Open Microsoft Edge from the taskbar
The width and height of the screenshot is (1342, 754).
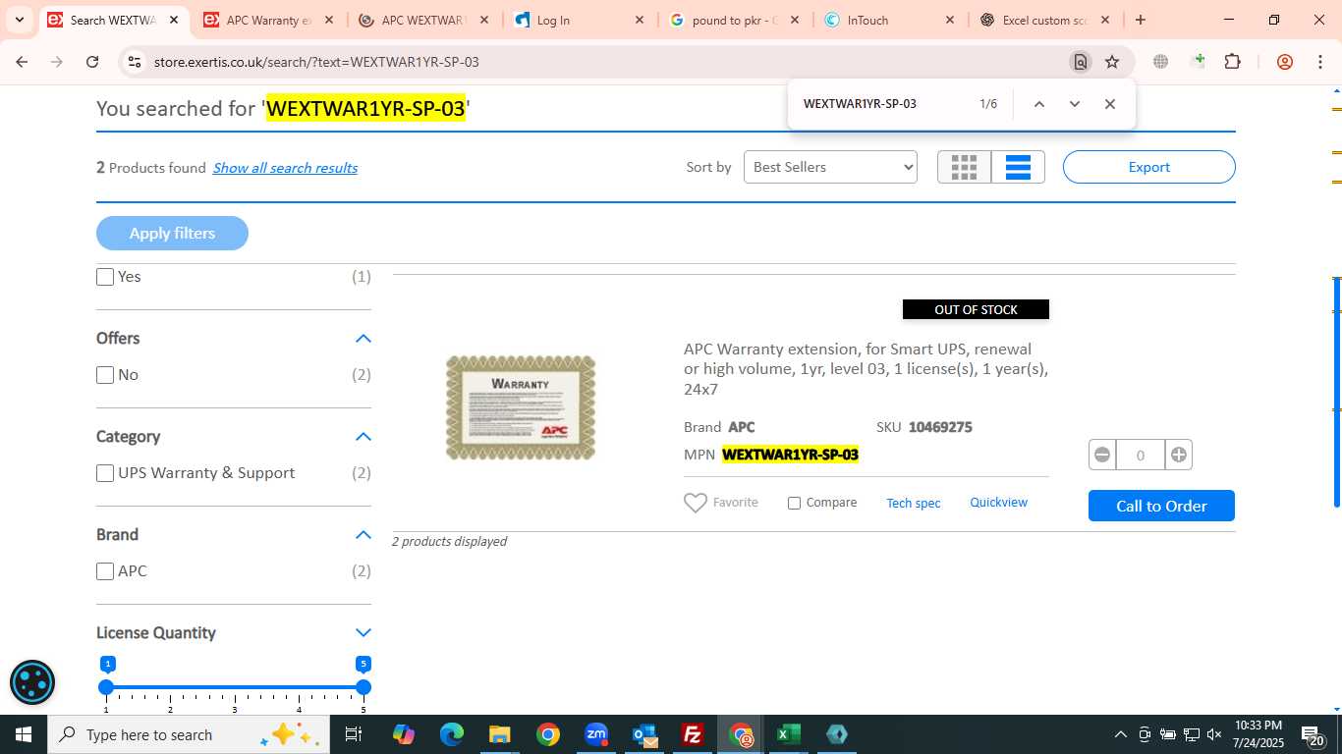(x=452, y=734)
